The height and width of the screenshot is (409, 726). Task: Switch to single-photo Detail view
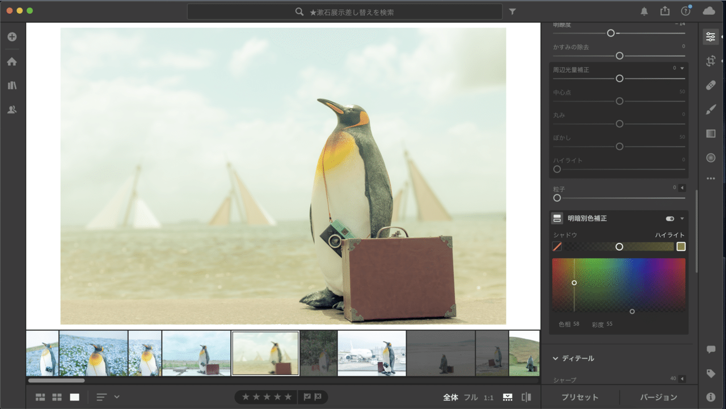[x=75, y=397]
